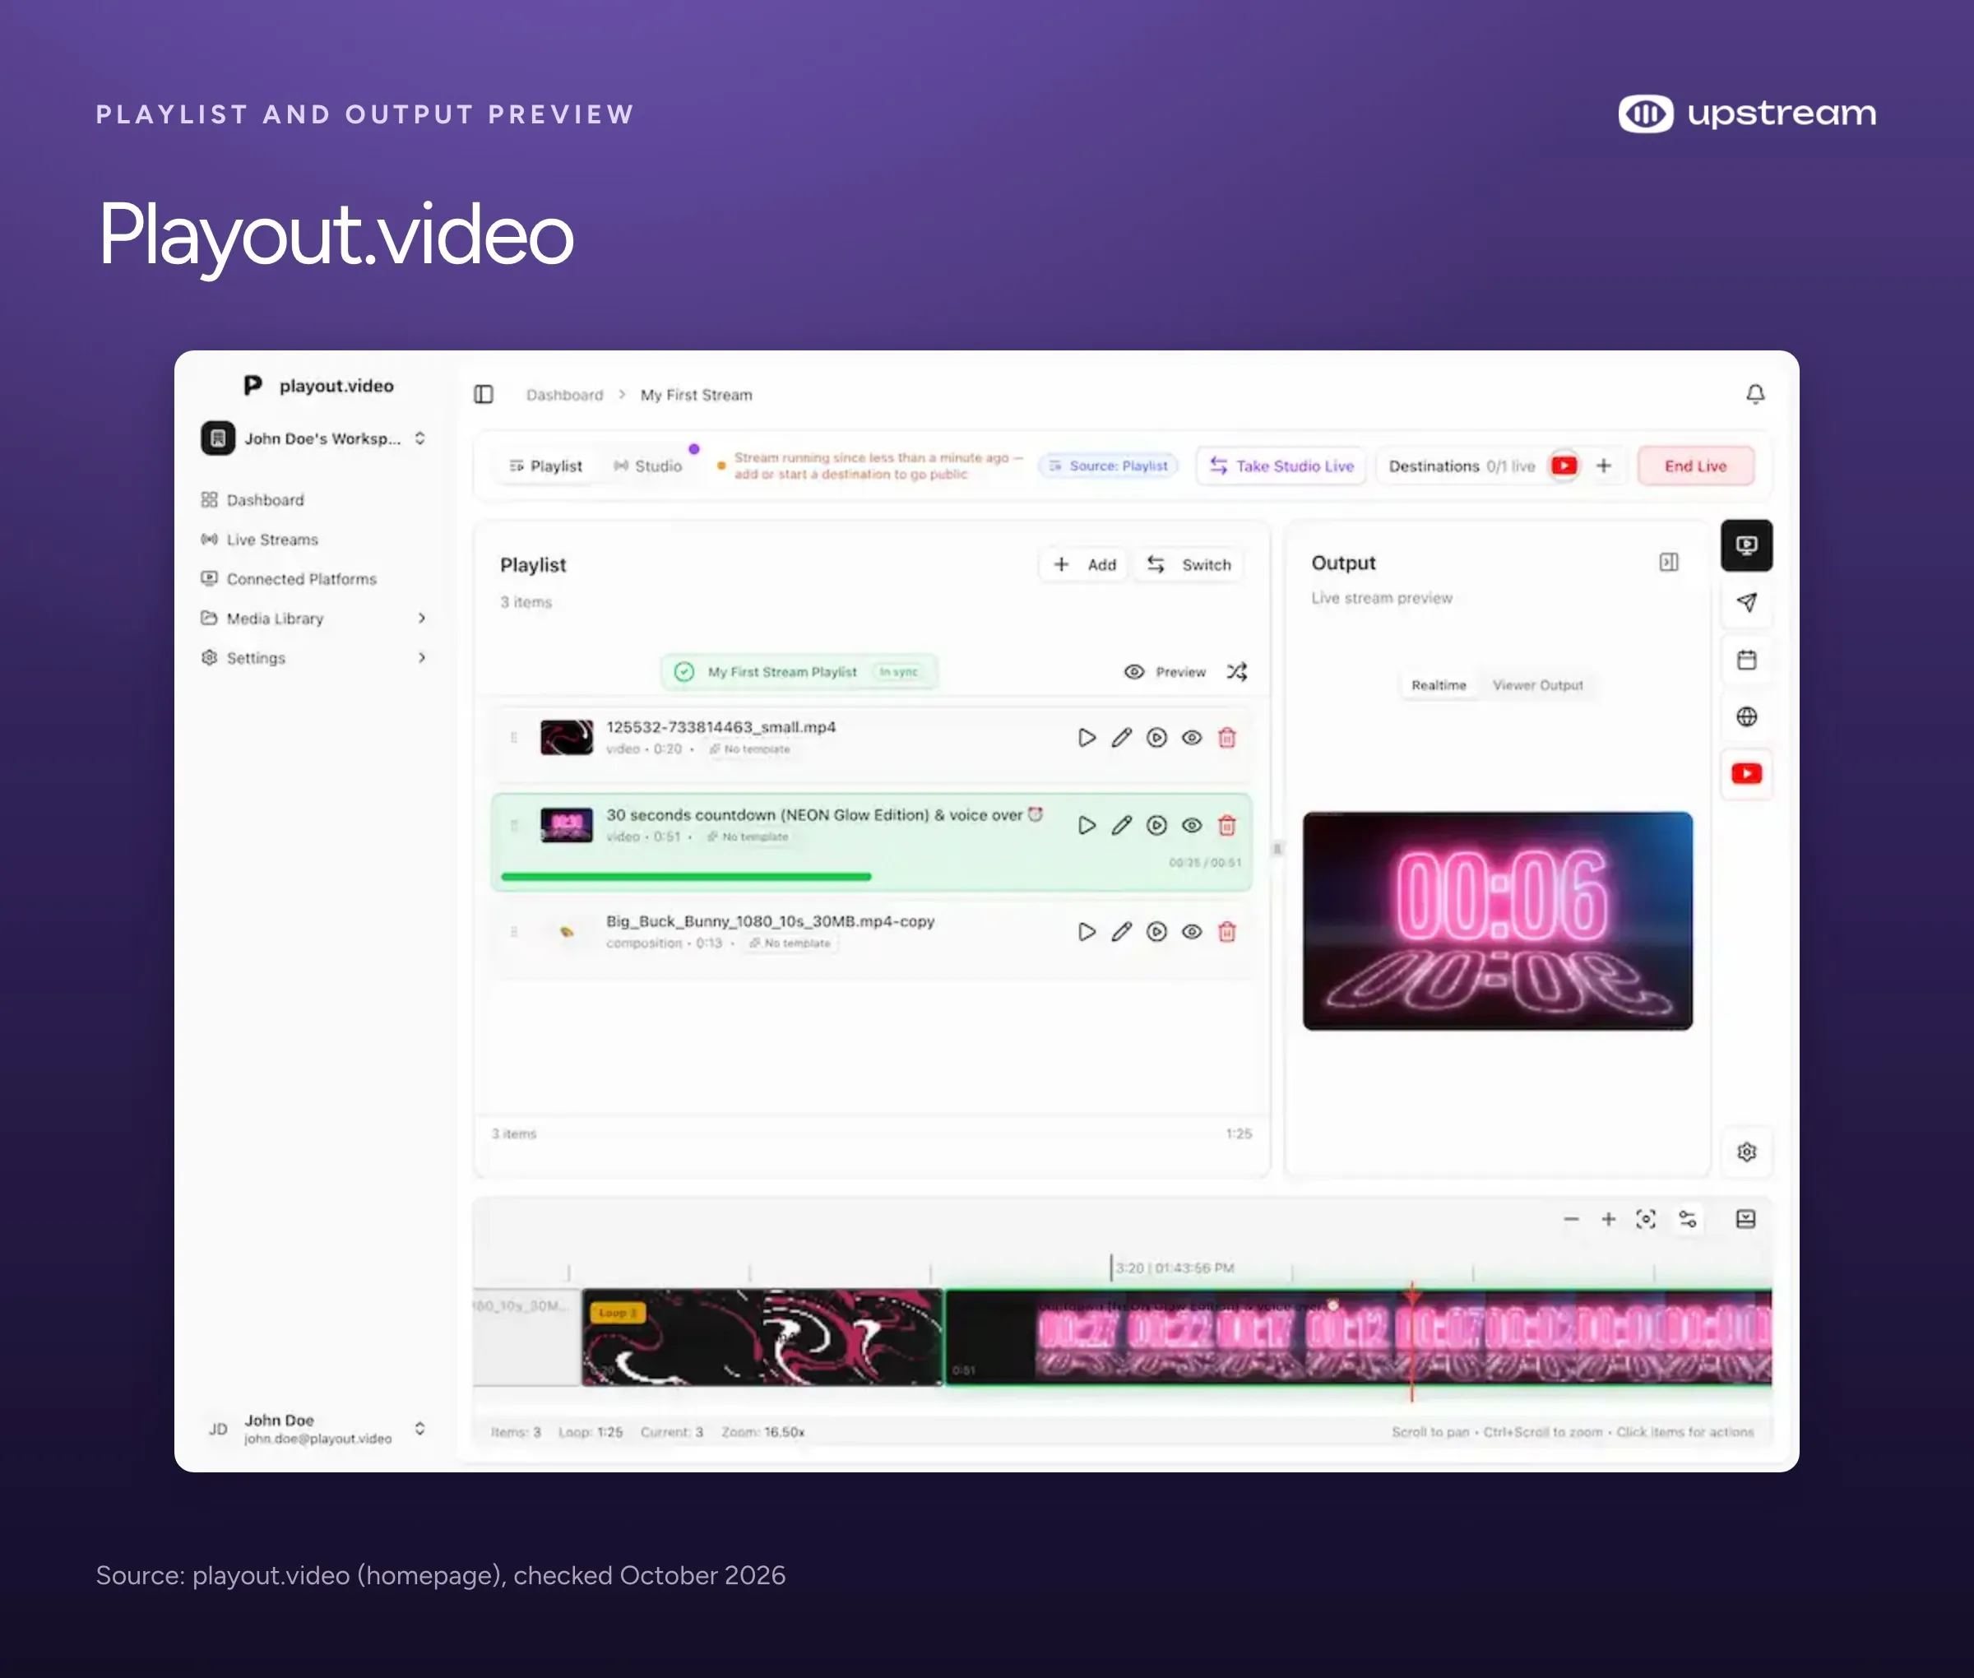This screenshot has height=1678, width=1974.
Task: Delete the Big_Buck_Bunny playlist item
Action: tap(1227, 931)
